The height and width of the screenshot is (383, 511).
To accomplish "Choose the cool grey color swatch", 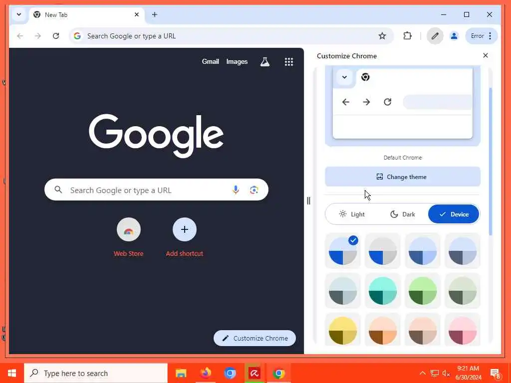I will (343, 291).
